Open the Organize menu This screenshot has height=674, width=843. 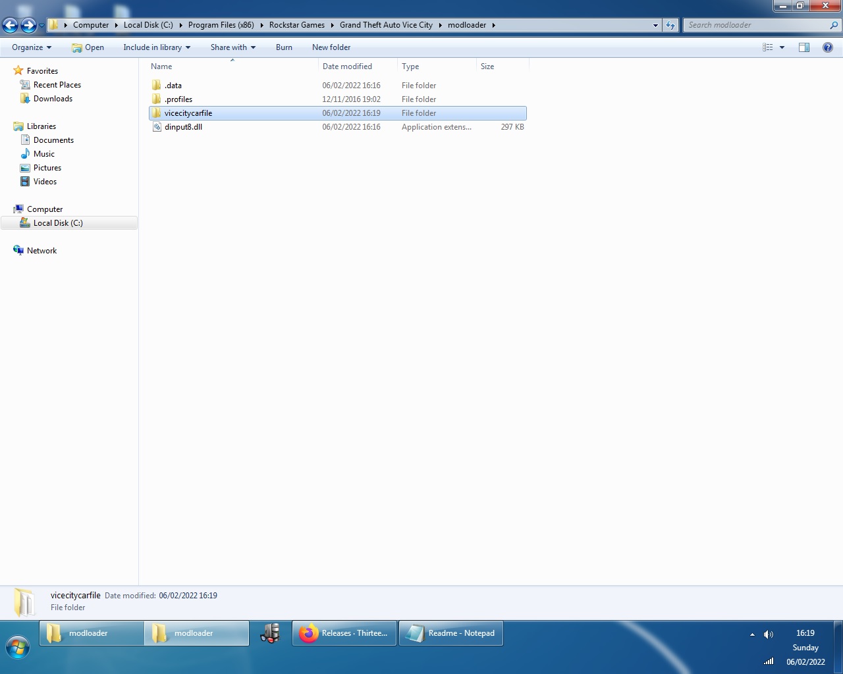32,47
